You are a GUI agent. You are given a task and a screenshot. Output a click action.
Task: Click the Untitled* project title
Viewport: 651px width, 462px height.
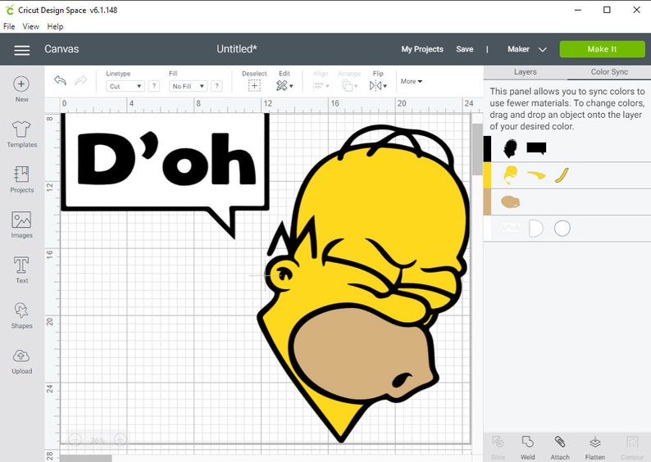pos(237,49)
